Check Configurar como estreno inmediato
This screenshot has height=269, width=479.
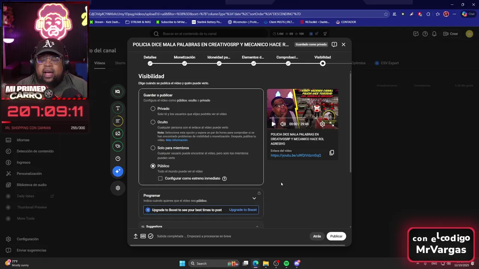(160, 179)
